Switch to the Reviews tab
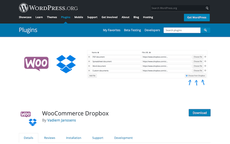230x144 pixels. coord(49,138)
